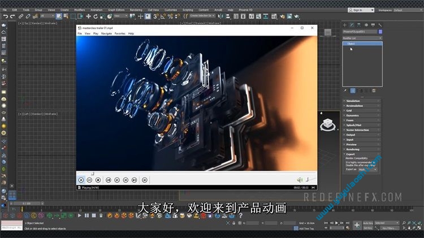Click Play button in media player

[81, 180]
